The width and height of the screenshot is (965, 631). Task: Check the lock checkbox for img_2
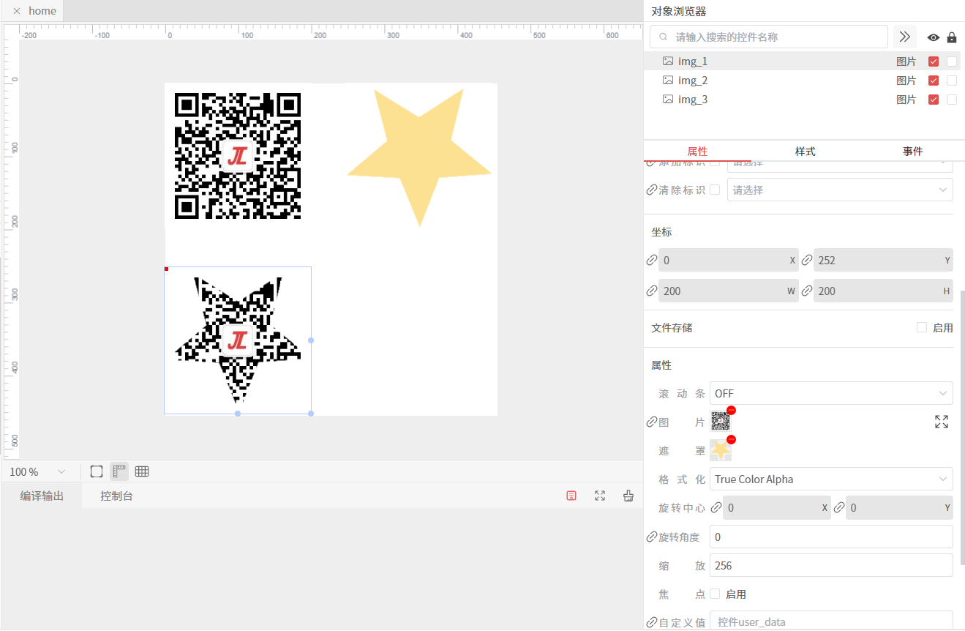point(952,81)
